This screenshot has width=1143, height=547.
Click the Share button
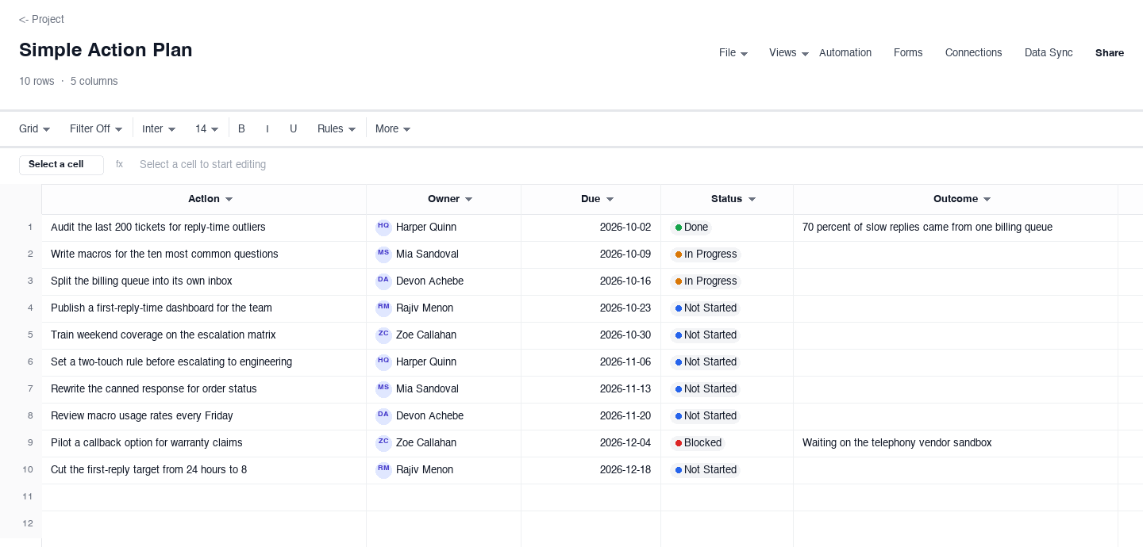coord(1110,53)
